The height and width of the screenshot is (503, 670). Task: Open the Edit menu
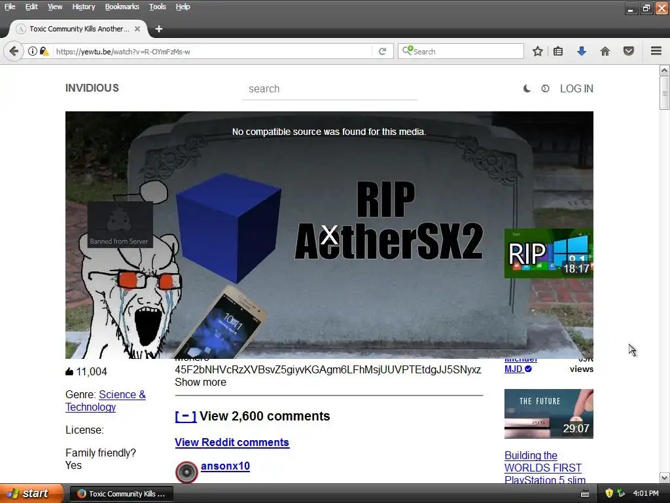click(31, 7)
